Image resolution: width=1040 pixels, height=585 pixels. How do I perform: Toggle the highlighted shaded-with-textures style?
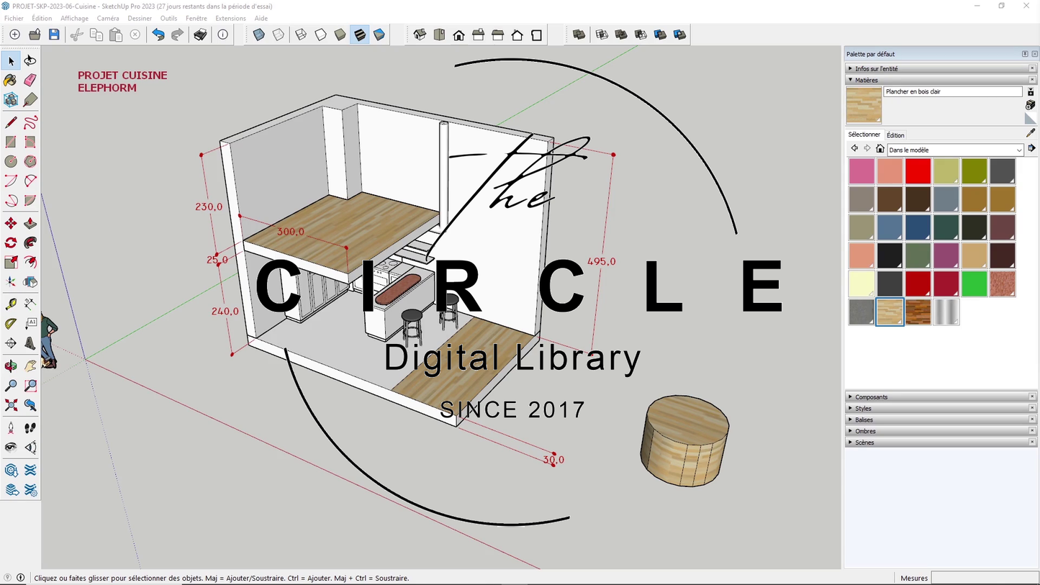[x=360, y=35]
